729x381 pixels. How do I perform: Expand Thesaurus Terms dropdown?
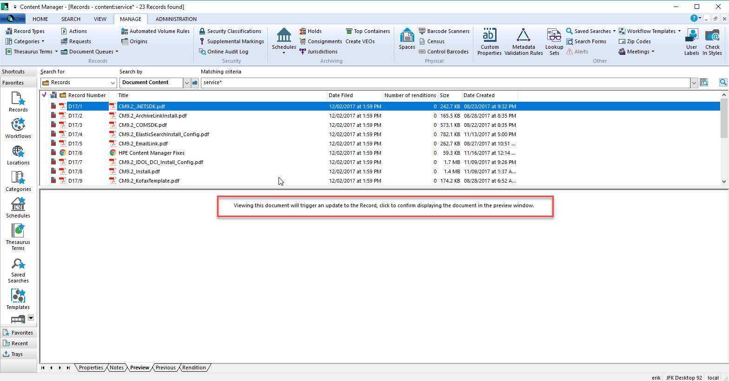point(56,52)
